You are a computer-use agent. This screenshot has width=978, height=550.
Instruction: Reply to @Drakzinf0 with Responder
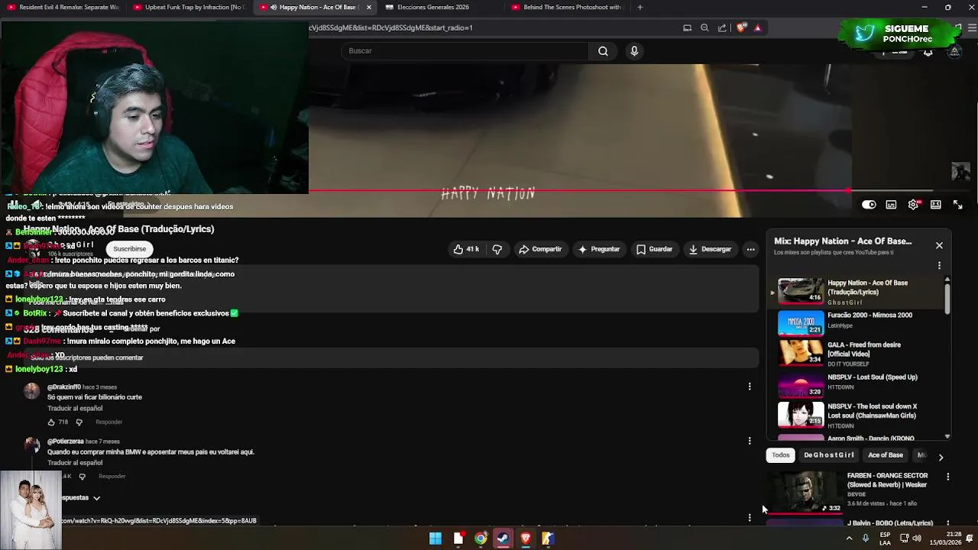(x=108, y=422)
